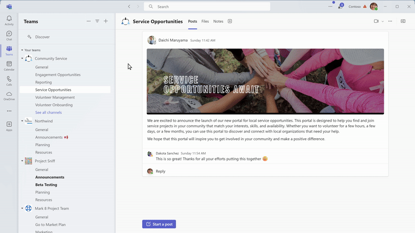The width and height of the screenshot is (415, 233).
Task: Open the Northwind team avatar
Action: [29, 121]
